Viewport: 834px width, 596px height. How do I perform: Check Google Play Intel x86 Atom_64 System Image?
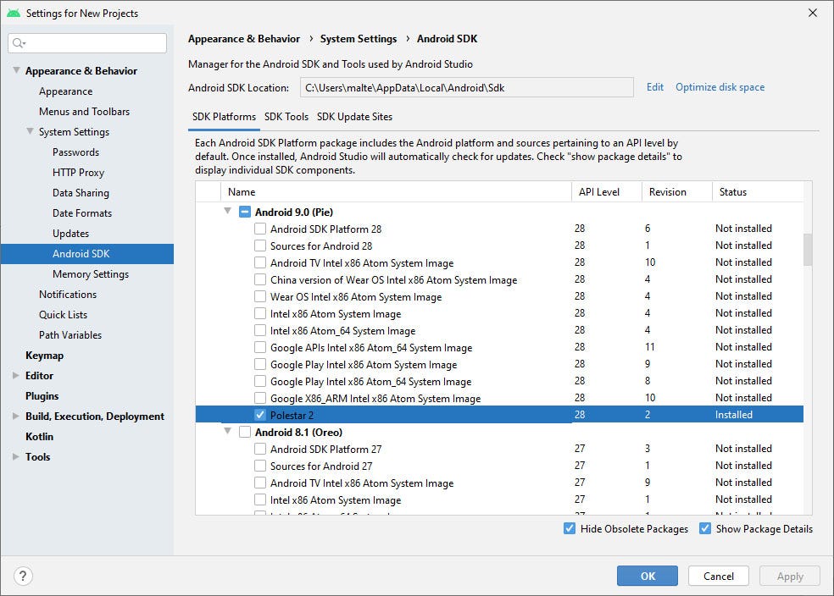coord(260,382)
